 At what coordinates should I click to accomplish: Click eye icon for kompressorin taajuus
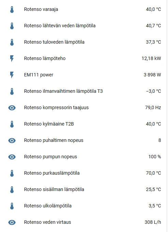point(12,108)
